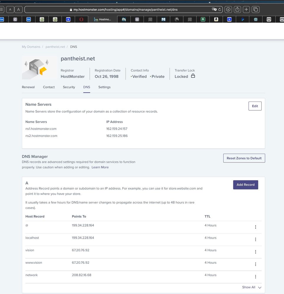Image resolution: width=284 pixels, height=294 pixels.
Task: Open the Renewal tab
Action: (x=28, y=87)
